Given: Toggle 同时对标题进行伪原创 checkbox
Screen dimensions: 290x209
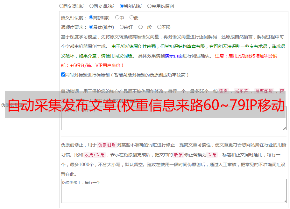Looking at the screenshot, I should (x=63, y=75).
